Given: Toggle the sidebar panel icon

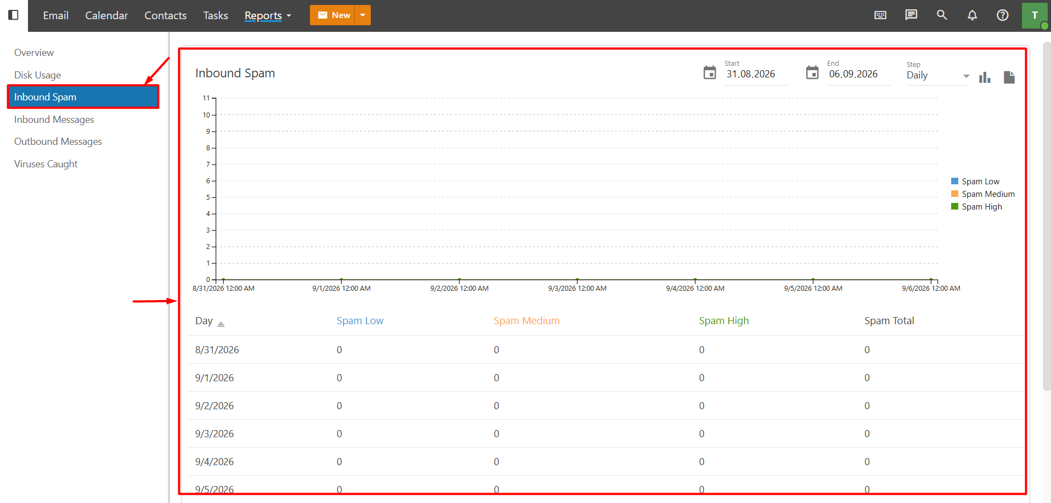Looking at the screenshot, I should 14,15.
